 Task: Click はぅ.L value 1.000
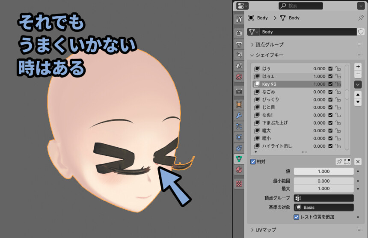[319, 76]
